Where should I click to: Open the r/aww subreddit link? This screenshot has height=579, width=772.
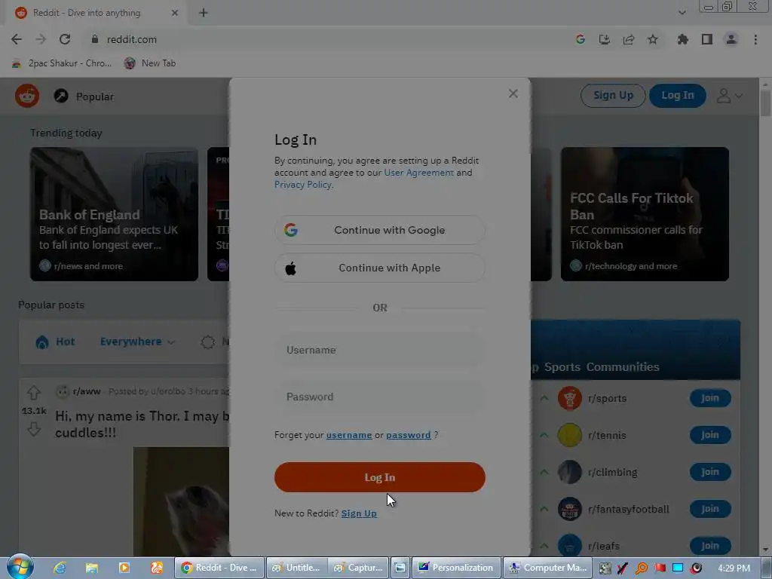[x=87, y=391]
